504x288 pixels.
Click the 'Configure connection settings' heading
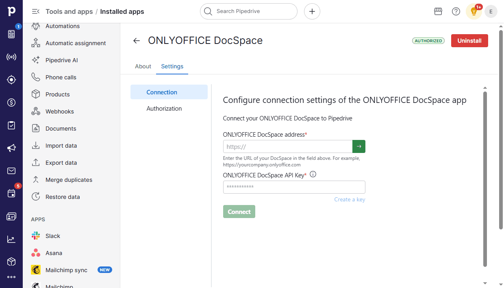[345, 100]
